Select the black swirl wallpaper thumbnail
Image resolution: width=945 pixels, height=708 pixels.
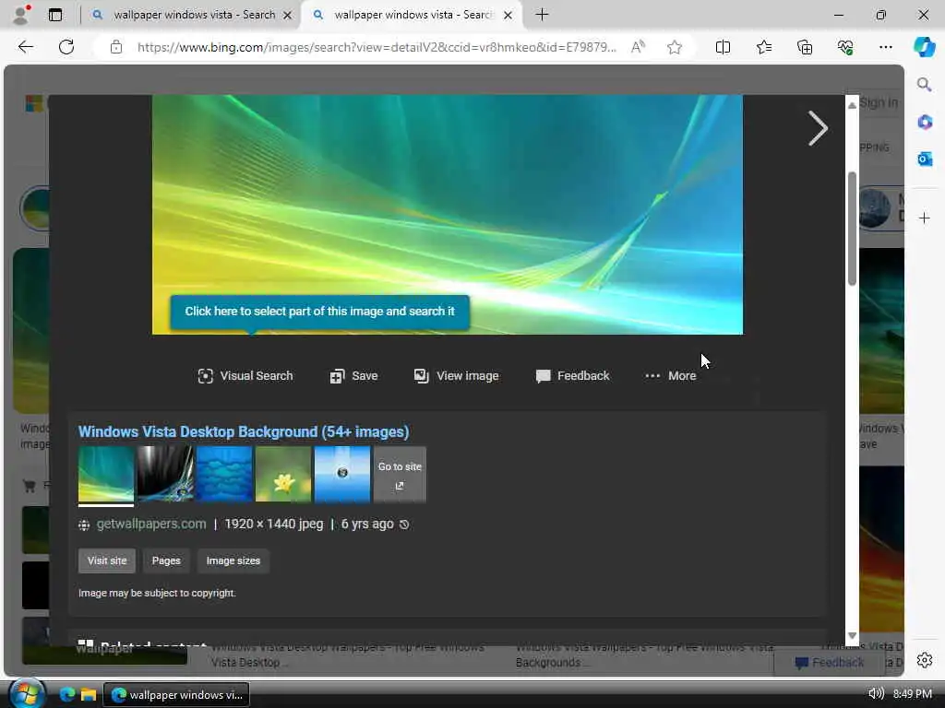click(165, 475)
